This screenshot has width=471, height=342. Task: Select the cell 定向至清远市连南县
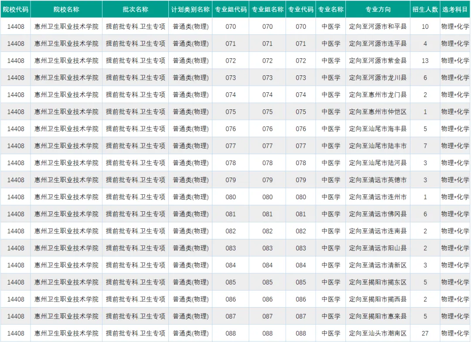click(x=378, y=231)
